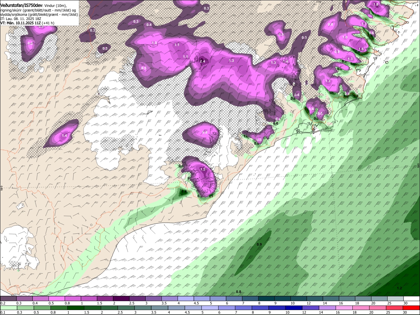The height and width of the screenshot is (315, 420).
Task: Click the 1.2 value in dark green area
Action: coord(399,288)
